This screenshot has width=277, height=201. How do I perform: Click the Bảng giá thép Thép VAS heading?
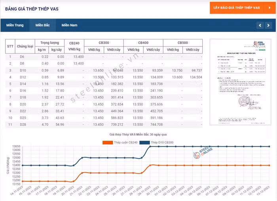pyautogui.click(x=32, y=9)
